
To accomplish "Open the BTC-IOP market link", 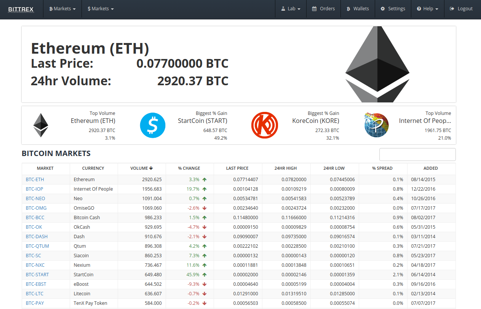I will coord(35,189).
